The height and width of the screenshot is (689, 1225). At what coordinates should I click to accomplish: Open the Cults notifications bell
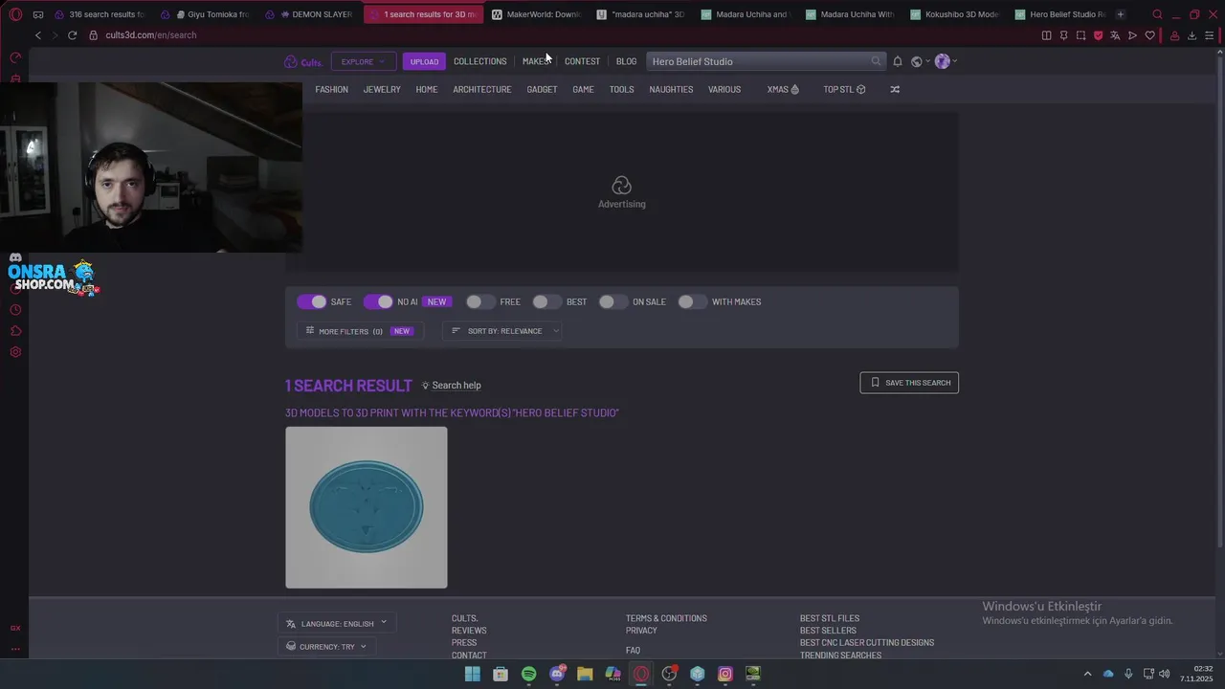click(x=898, y=61)
